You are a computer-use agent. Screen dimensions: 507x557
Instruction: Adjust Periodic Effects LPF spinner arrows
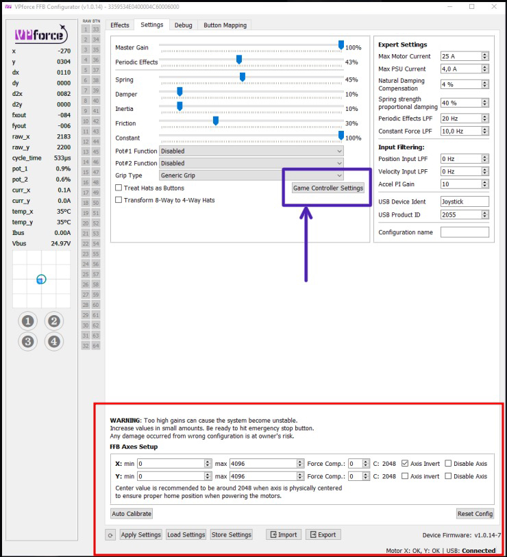(x=485, y=119)
